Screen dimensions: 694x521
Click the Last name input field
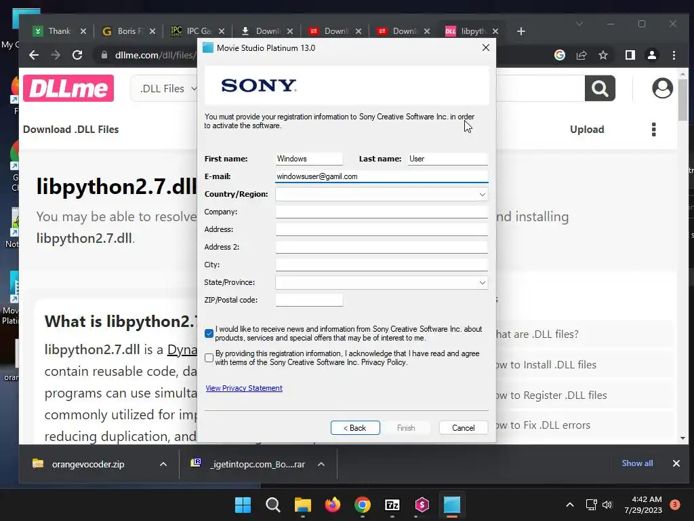[447, 159]
